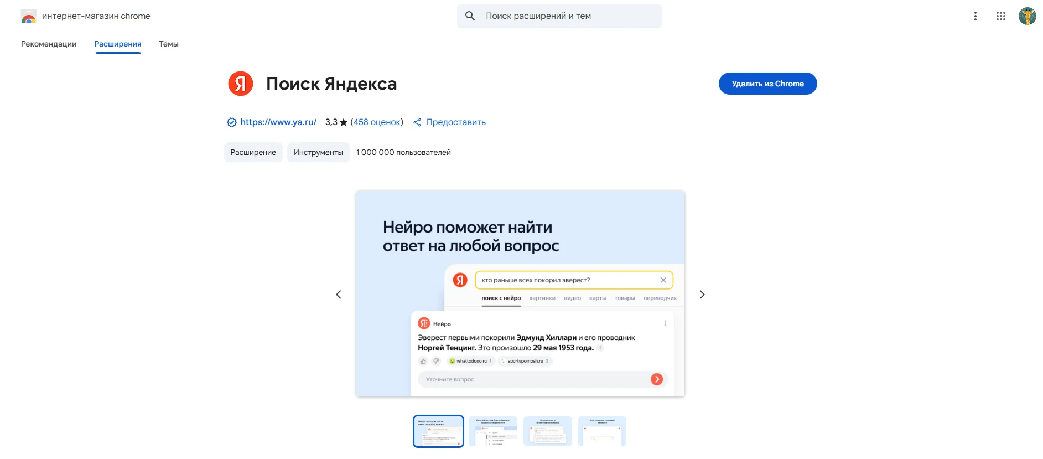This screenshot has height=459, width=1043.
Task: Click the Поиск Яндекса title heading
Action: coord(331,84)
